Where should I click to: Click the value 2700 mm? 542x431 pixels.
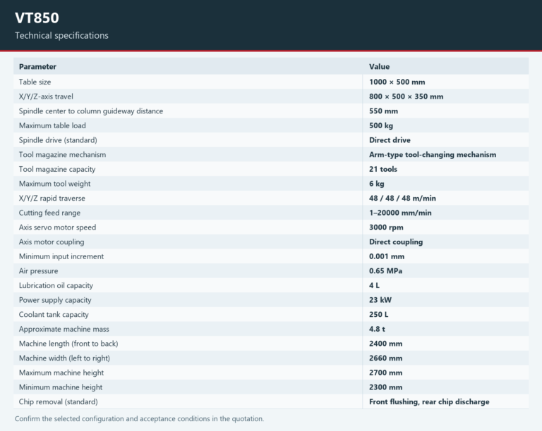385,373
